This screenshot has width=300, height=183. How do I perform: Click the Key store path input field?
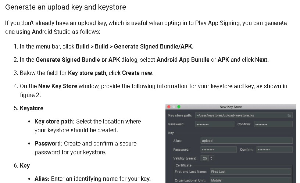244,115
